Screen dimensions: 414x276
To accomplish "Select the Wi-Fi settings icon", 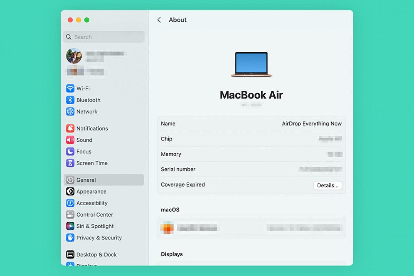I will pos(70,88).
